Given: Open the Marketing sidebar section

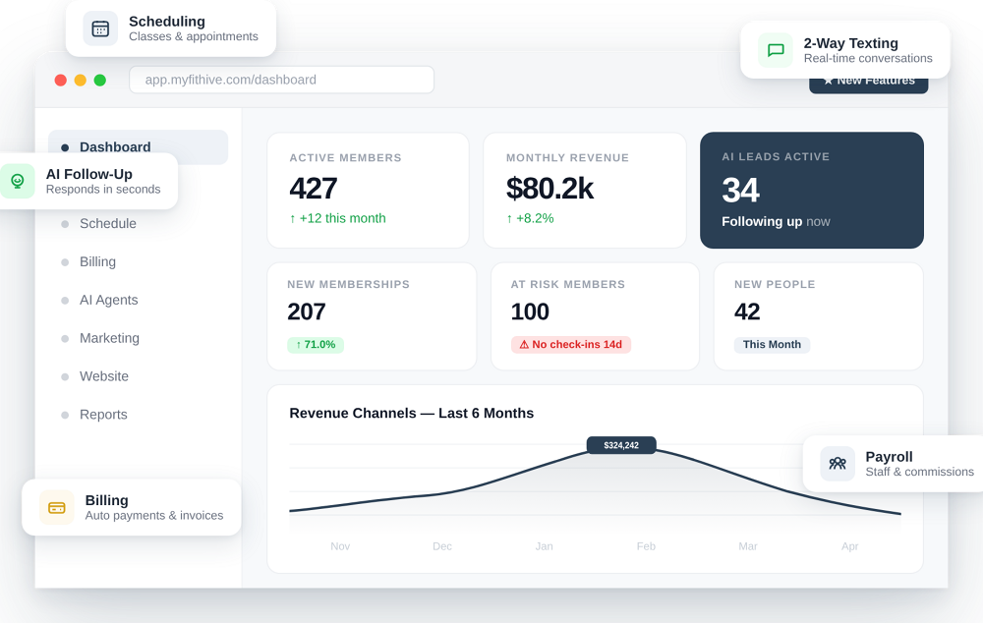Looking at the screenshot, I should coord(109,338).
